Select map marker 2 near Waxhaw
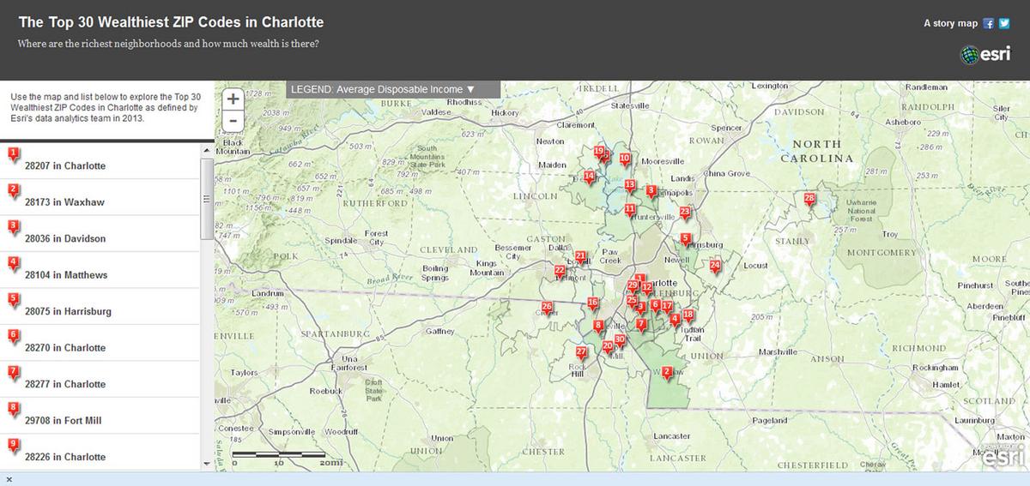This screenshot has width=1030, height=486. 667,373
